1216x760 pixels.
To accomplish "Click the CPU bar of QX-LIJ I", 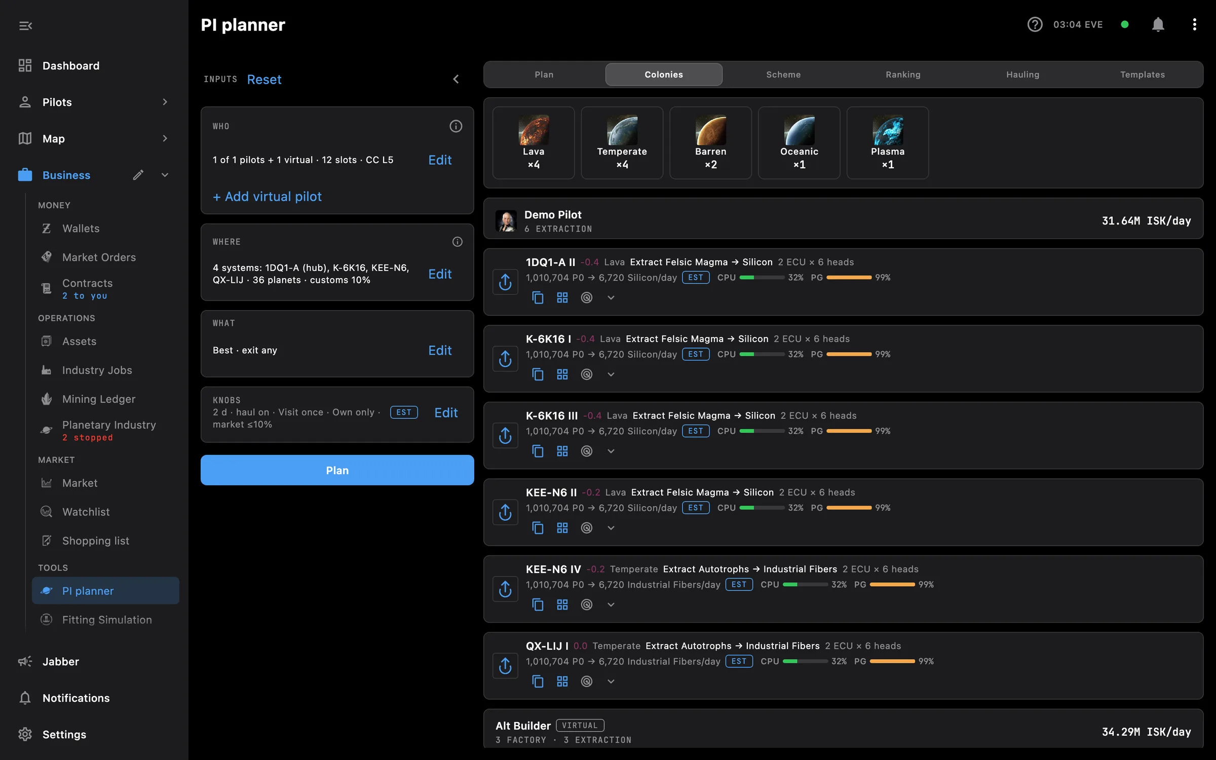I will pos(805,661).
